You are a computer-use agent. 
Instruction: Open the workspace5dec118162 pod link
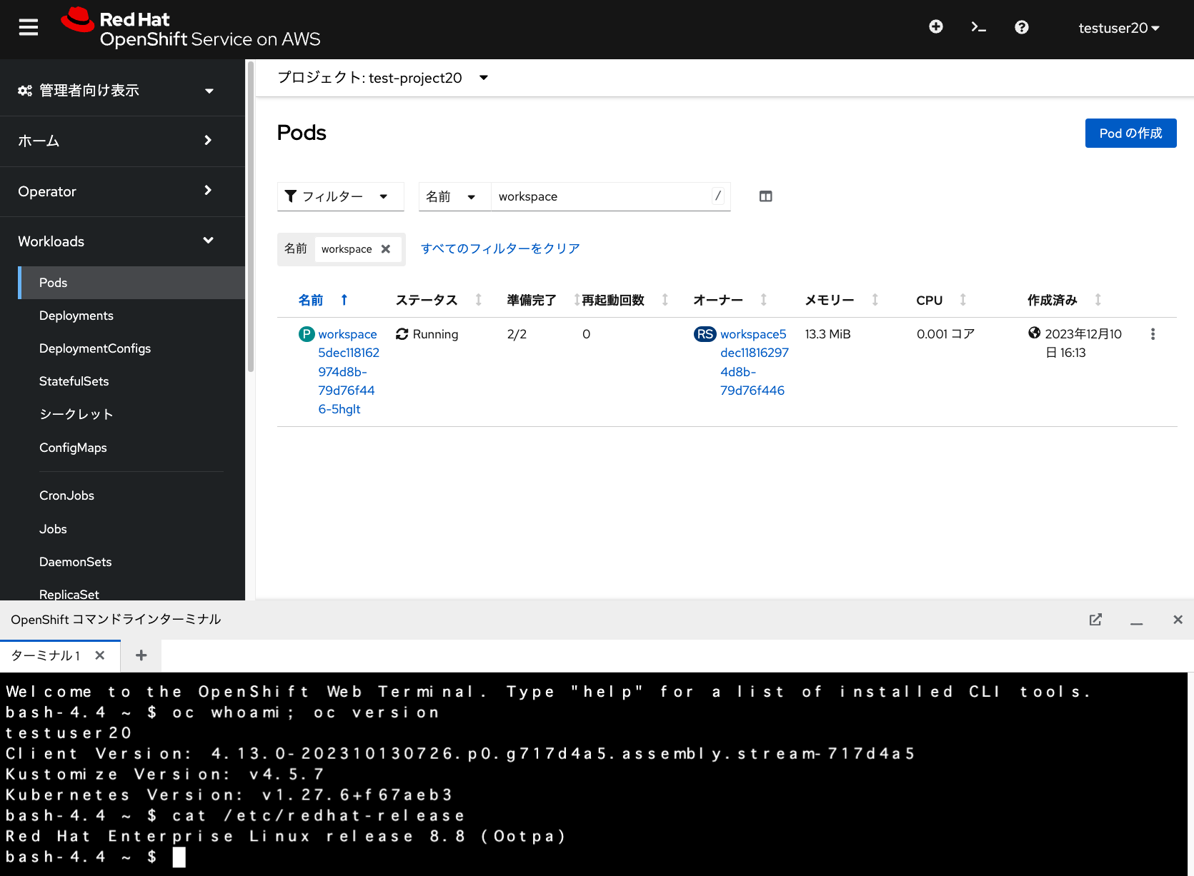click(349, 371)
